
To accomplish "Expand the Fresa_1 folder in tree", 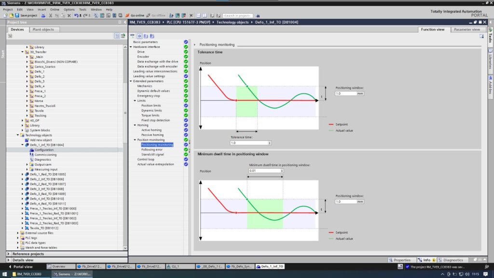I will [27, 91].
